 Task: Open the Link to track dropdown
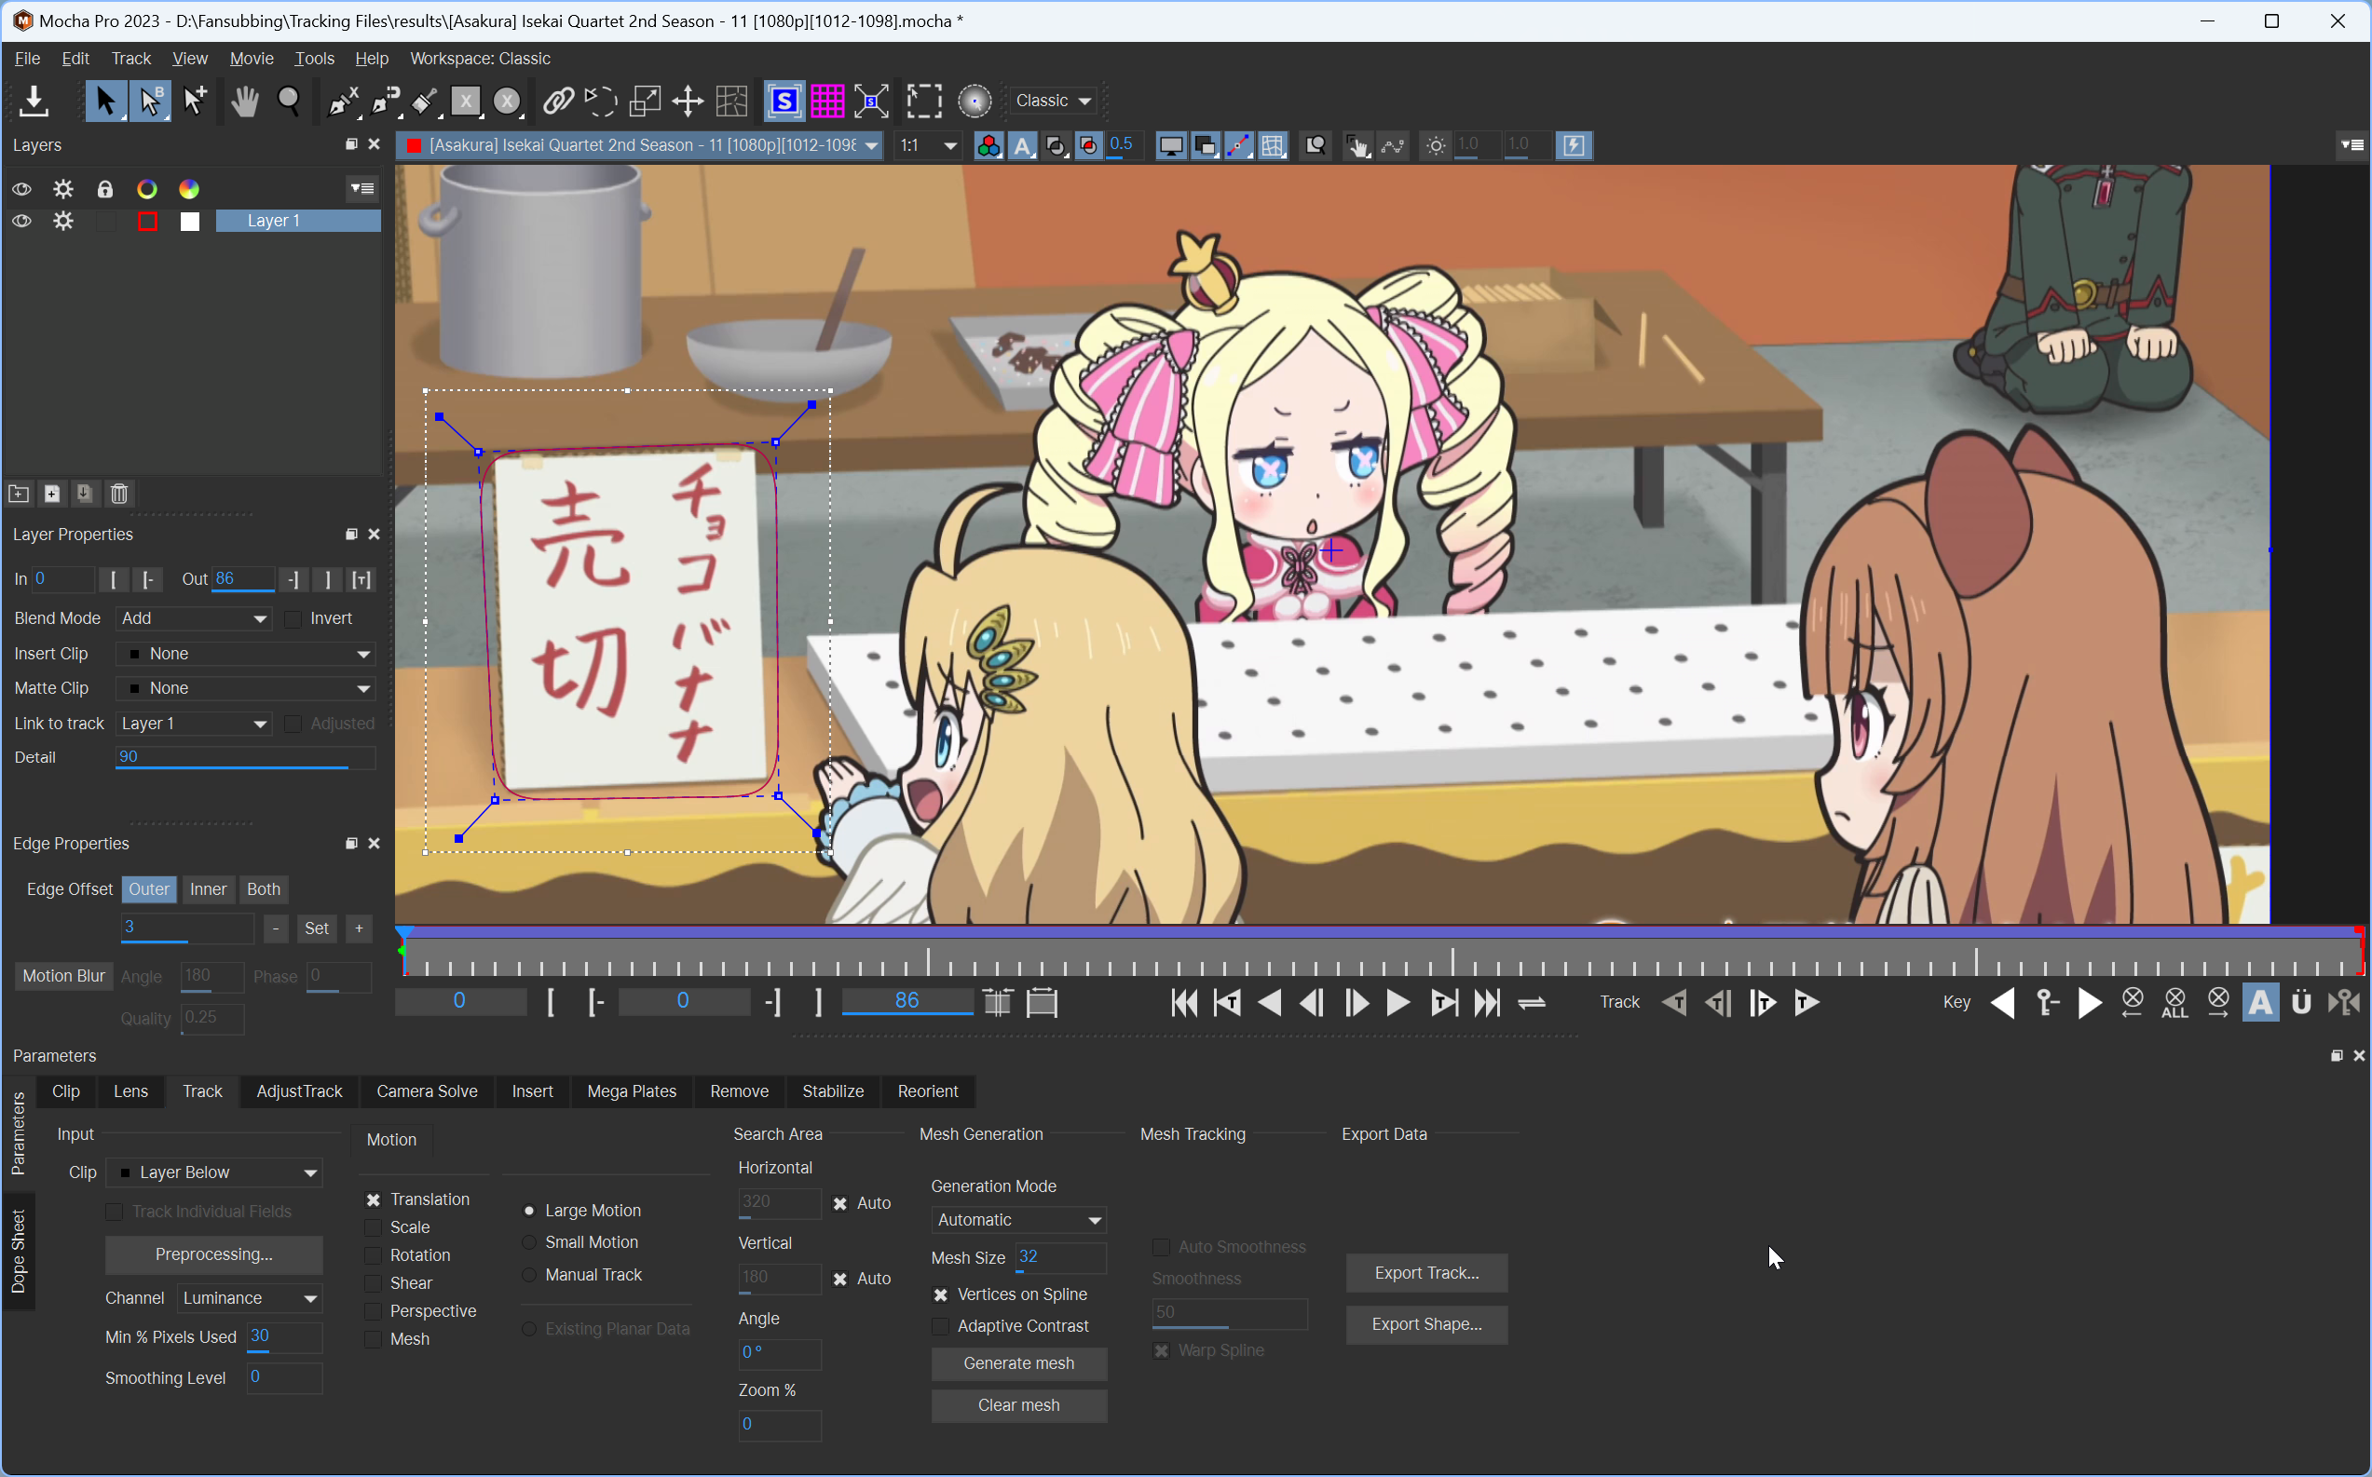click(195, 724)
